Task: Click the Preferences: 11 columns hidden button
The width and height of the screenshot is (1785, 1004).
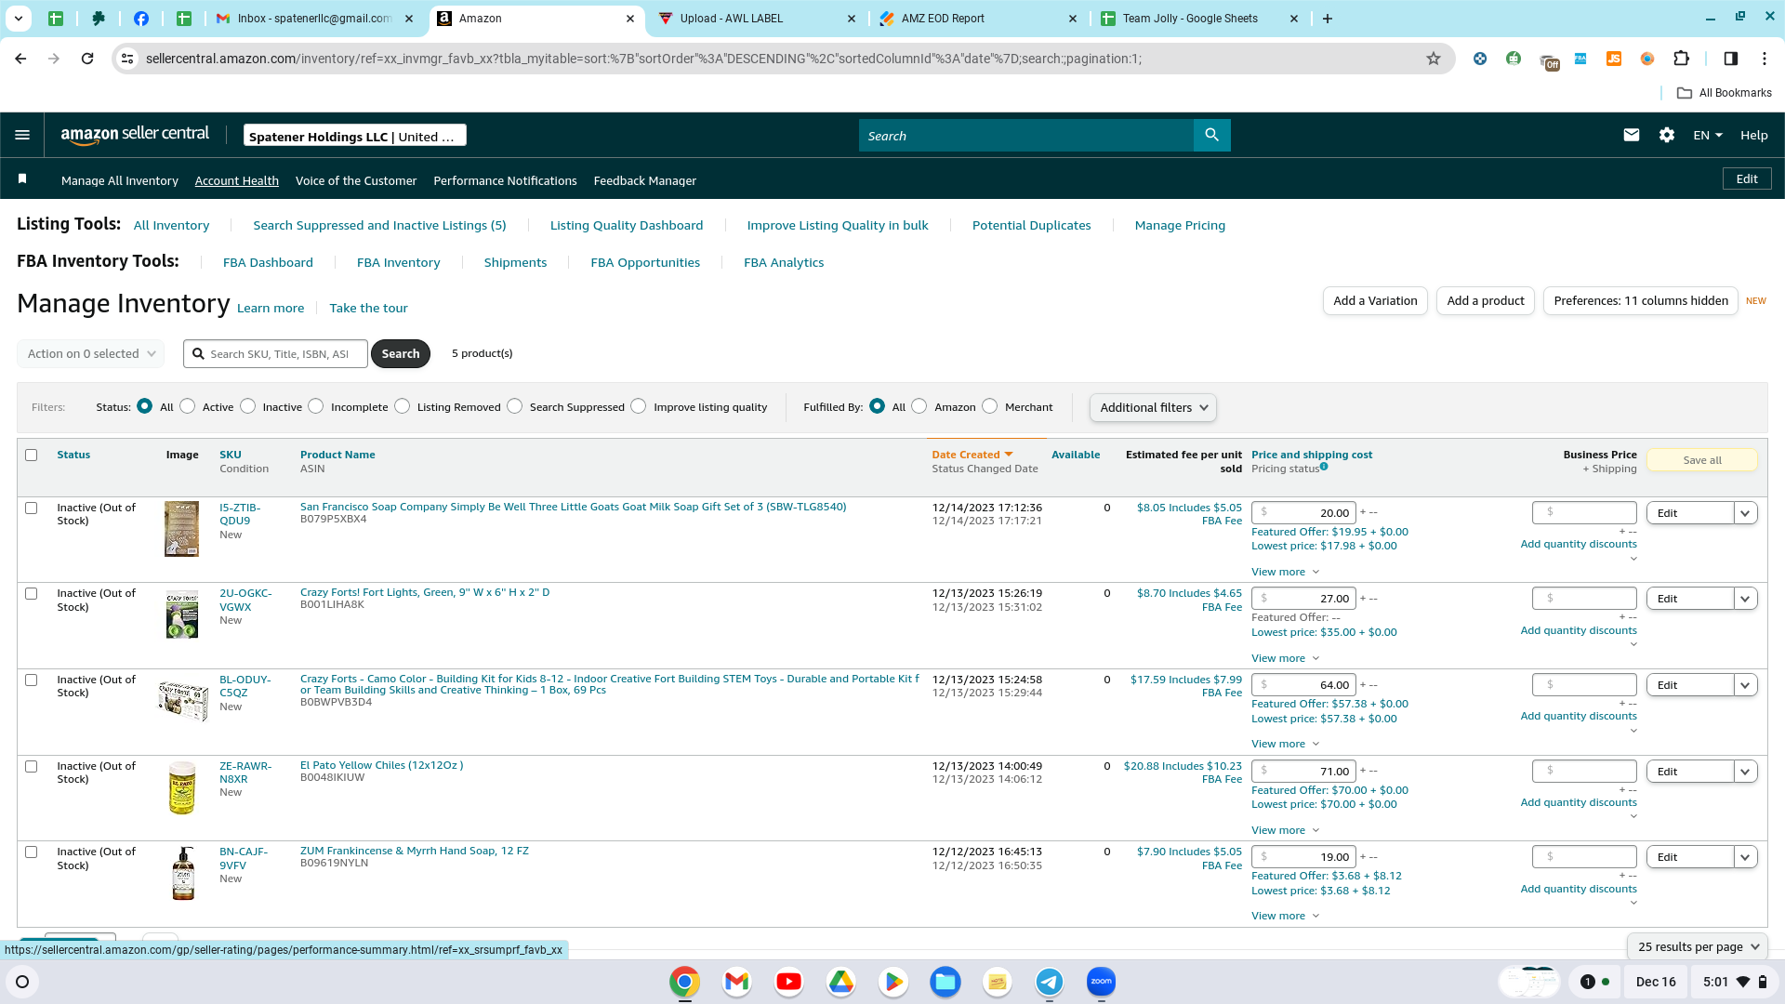Action: 1641,301
